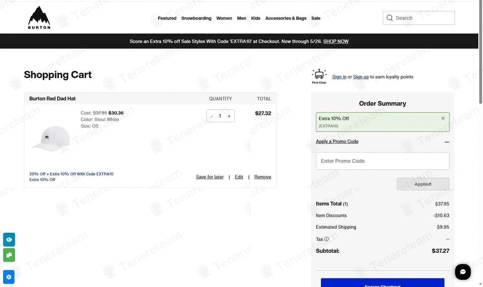Click the Sign up link
Screen dimensions: 483x287
(x=361, y=77)
